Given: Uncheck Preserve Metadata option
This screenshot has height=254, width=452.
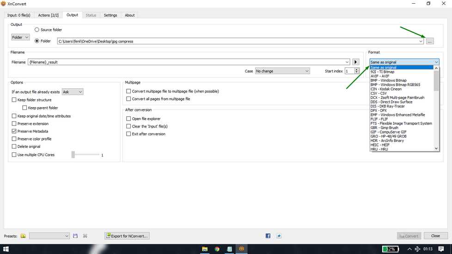Looking at the screenshot, I should tap(14, 131).
